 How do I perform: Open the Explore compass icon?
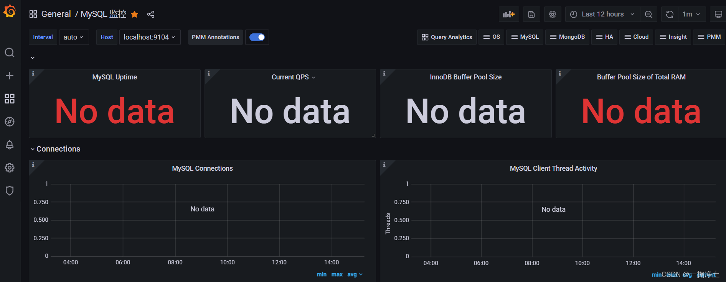click(x=10, y=122)
